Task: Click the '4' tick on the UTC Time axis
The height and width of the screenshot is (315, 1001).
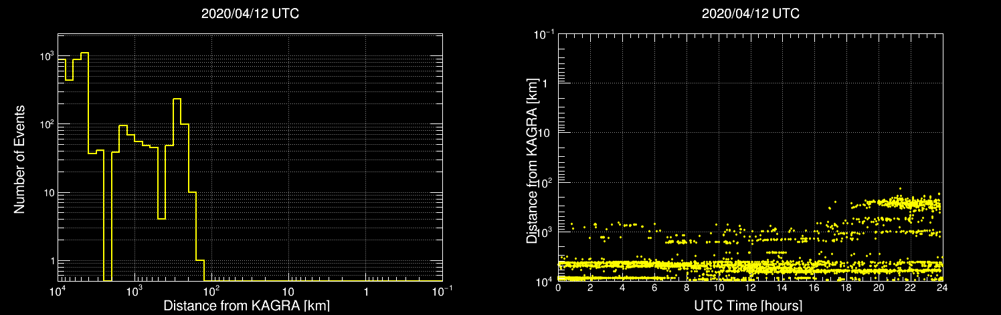Action: (x=622, y=288)
